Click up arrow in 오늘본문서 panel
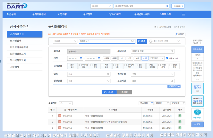The width and height of the screenshot is (213, 138). click(198, 59)
